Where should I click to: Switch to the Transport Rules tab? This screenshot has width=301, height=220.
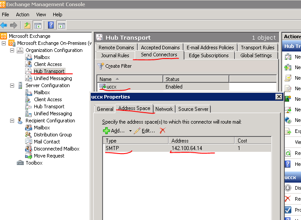pos(257,48)
